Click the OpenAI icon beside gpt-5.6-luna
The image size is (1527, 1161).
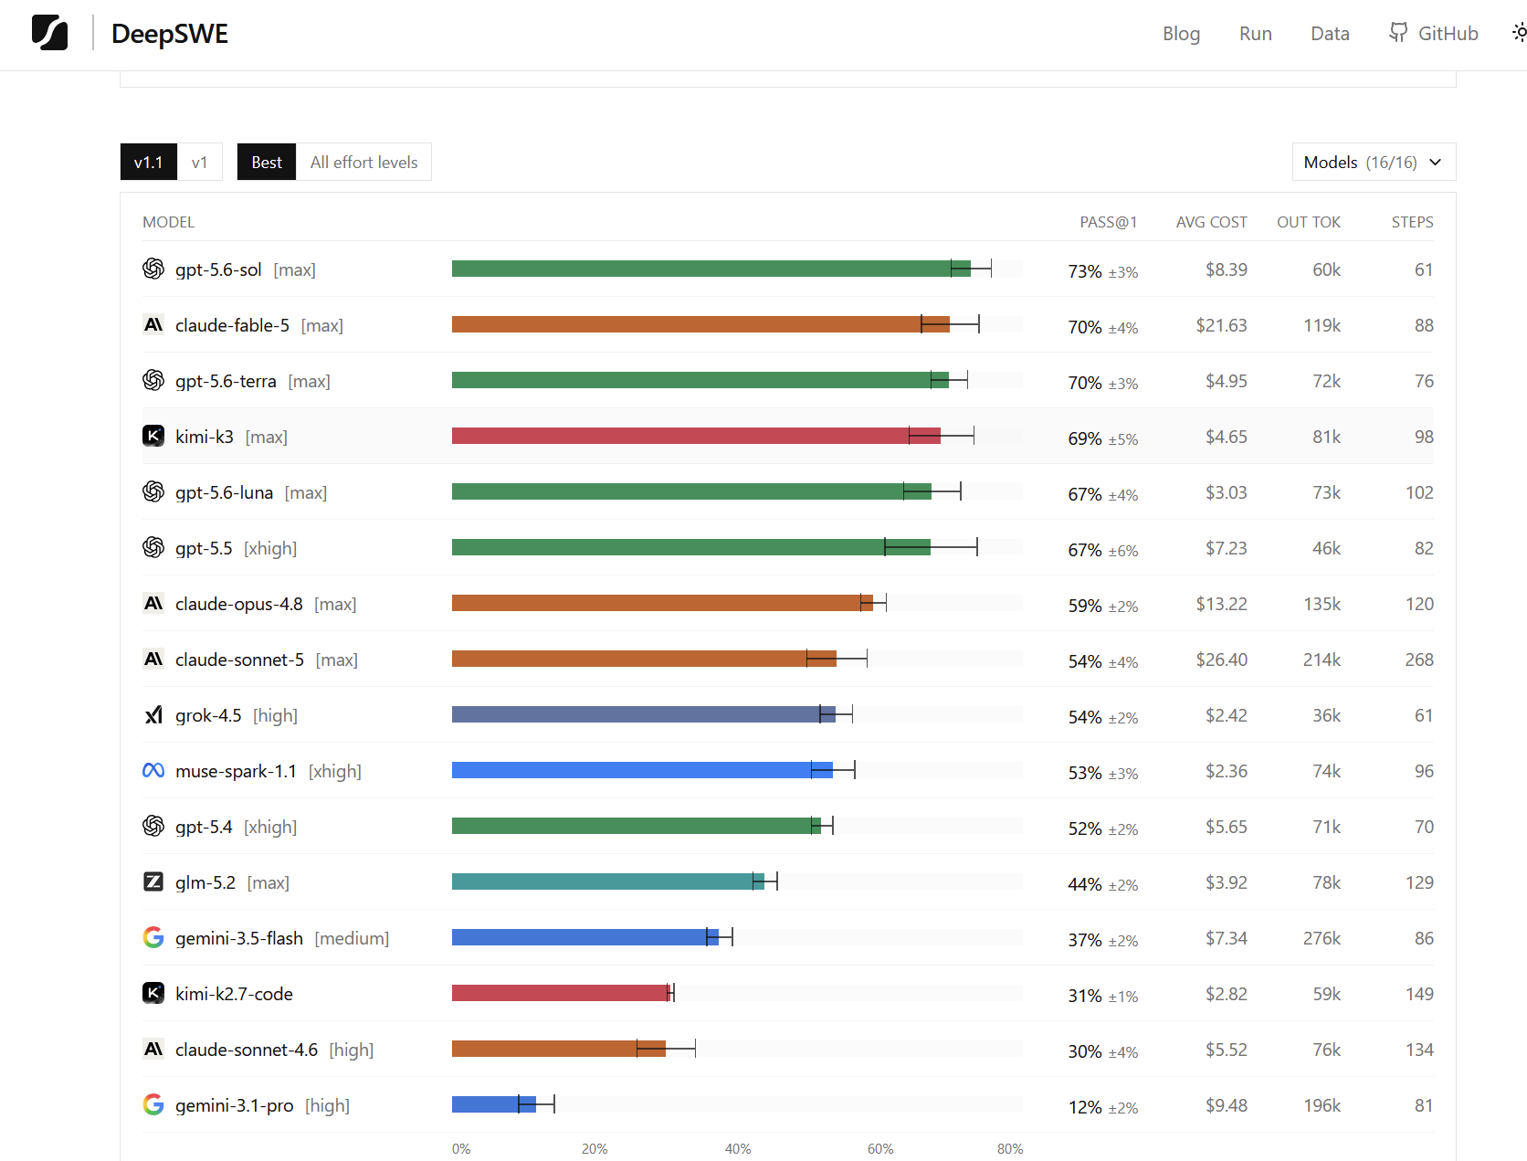tap(153, 491)
